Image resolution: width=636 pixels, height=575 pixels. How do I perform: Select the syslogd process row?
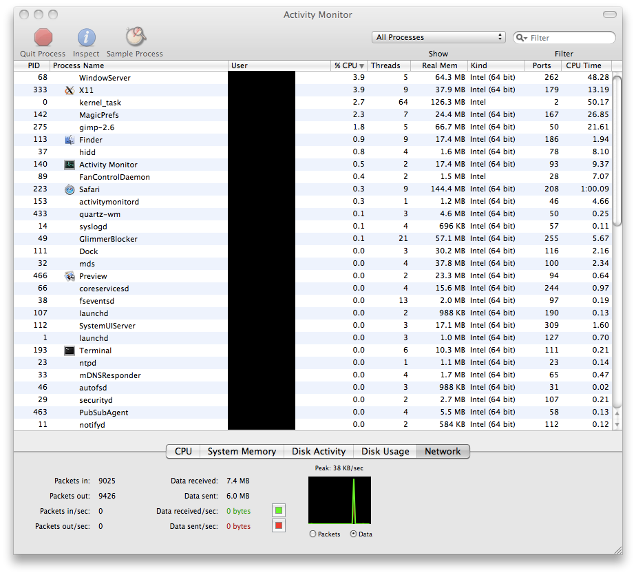(x=312, y=226)
